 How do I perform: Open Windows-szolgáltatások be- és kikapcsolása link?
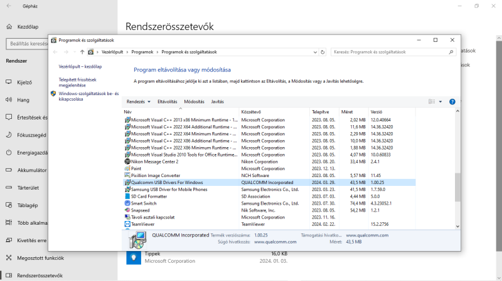tap(88, 96)
